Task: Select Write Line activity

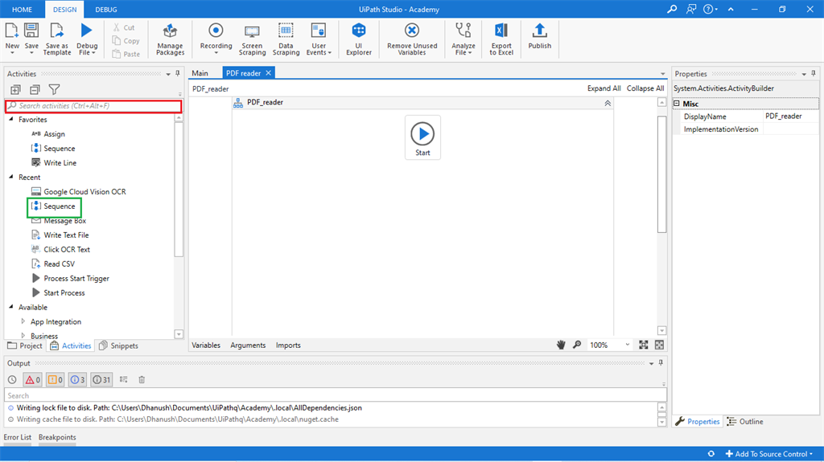Action: [x=54, y=163]
